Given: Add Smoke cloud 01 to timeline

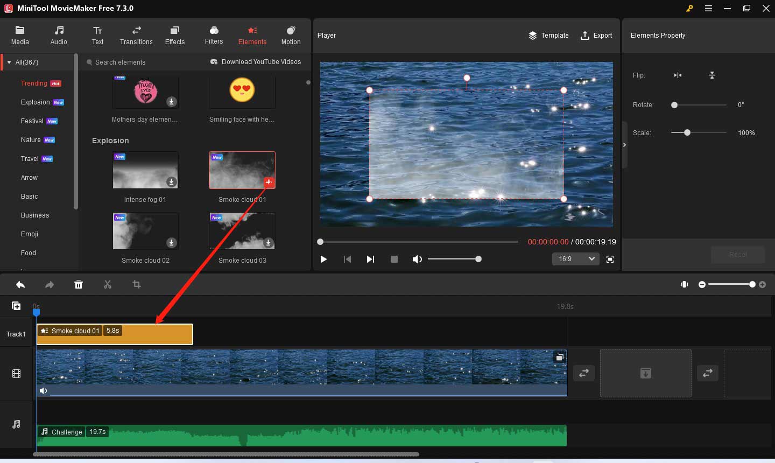Looking at the screenshot, I should (269, 183).
